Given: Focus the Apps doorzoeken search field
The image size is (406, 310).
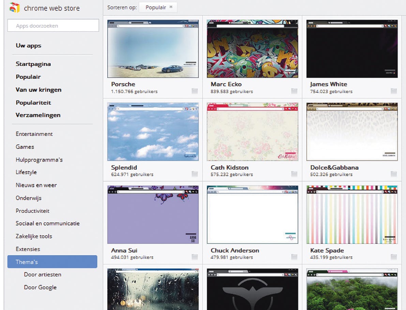Looking at the screenshot, I should click(53, 25).
